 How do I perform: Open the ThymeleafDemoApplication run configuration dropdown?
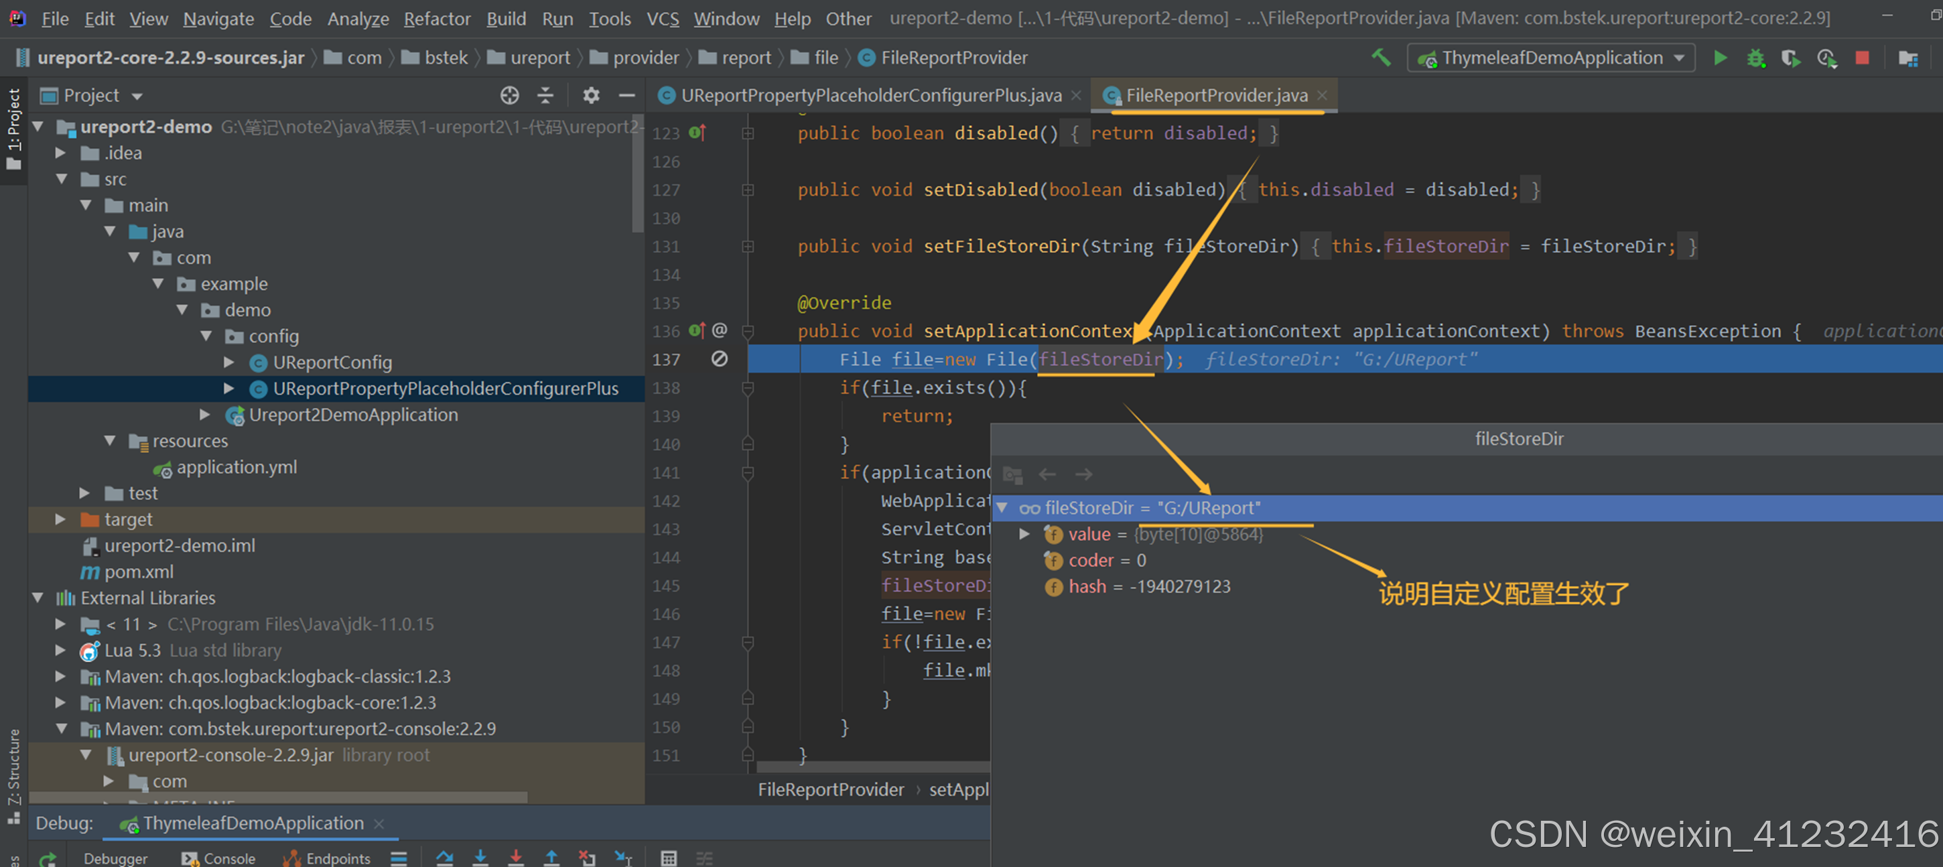tap(1679, 58)
